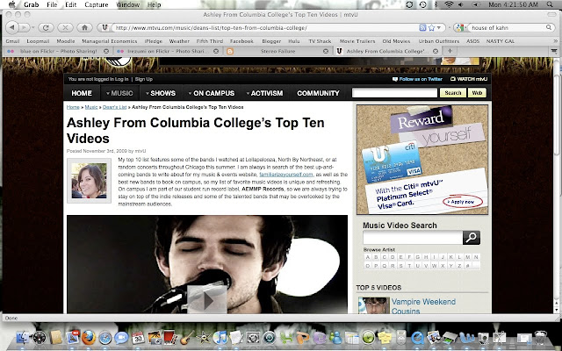562x351 pixels.
Task: Switch to Irezumi on Flickr tab
Action: tap(167, 51)
